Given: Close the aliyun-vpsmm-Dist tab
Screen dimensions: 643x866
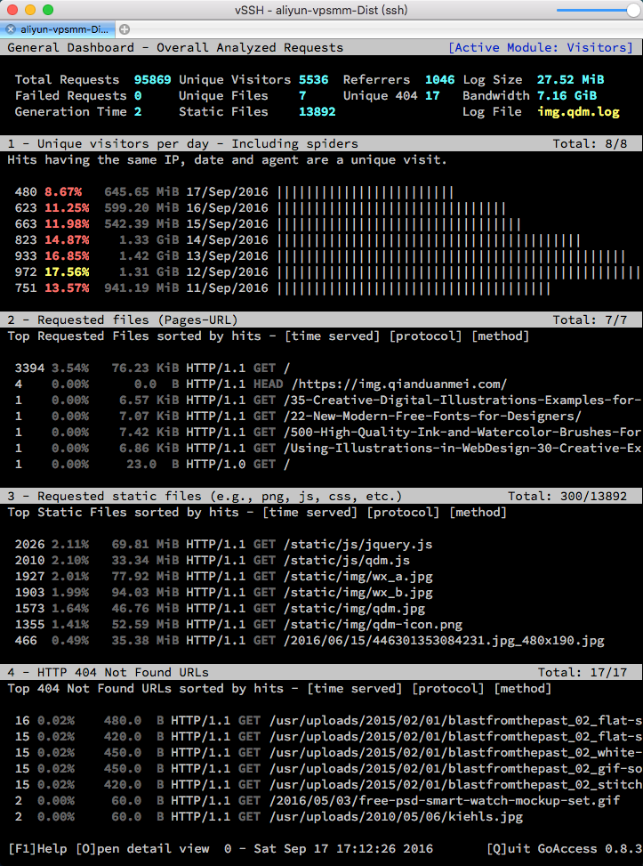Looking at the screenshot, I should [x=11, y=29].
